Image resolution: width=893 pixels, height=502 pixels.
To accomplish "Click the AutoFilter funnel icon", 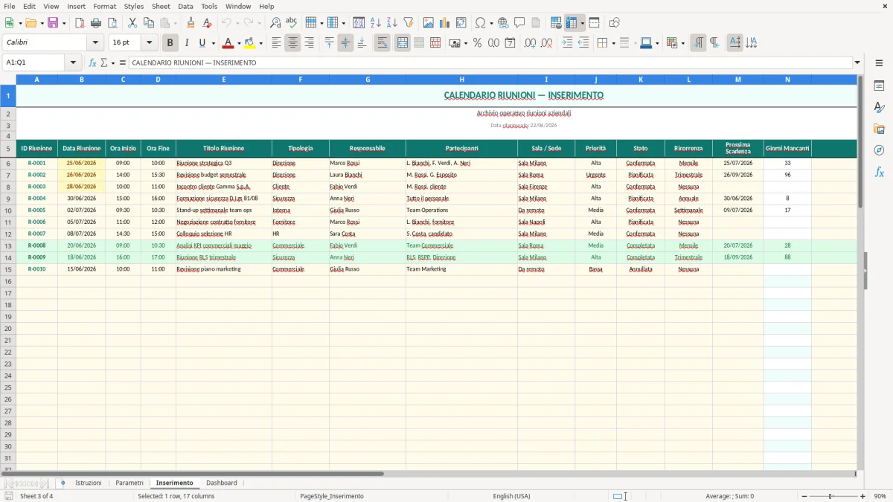I will pos(409,23).
